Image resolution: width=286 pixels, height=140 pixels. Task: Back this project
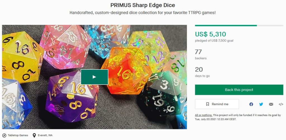point(239,90)
